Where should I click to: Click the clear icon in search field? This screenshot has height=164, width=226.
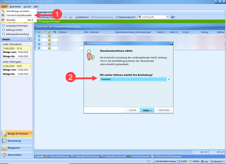click(x=167, y=17)
